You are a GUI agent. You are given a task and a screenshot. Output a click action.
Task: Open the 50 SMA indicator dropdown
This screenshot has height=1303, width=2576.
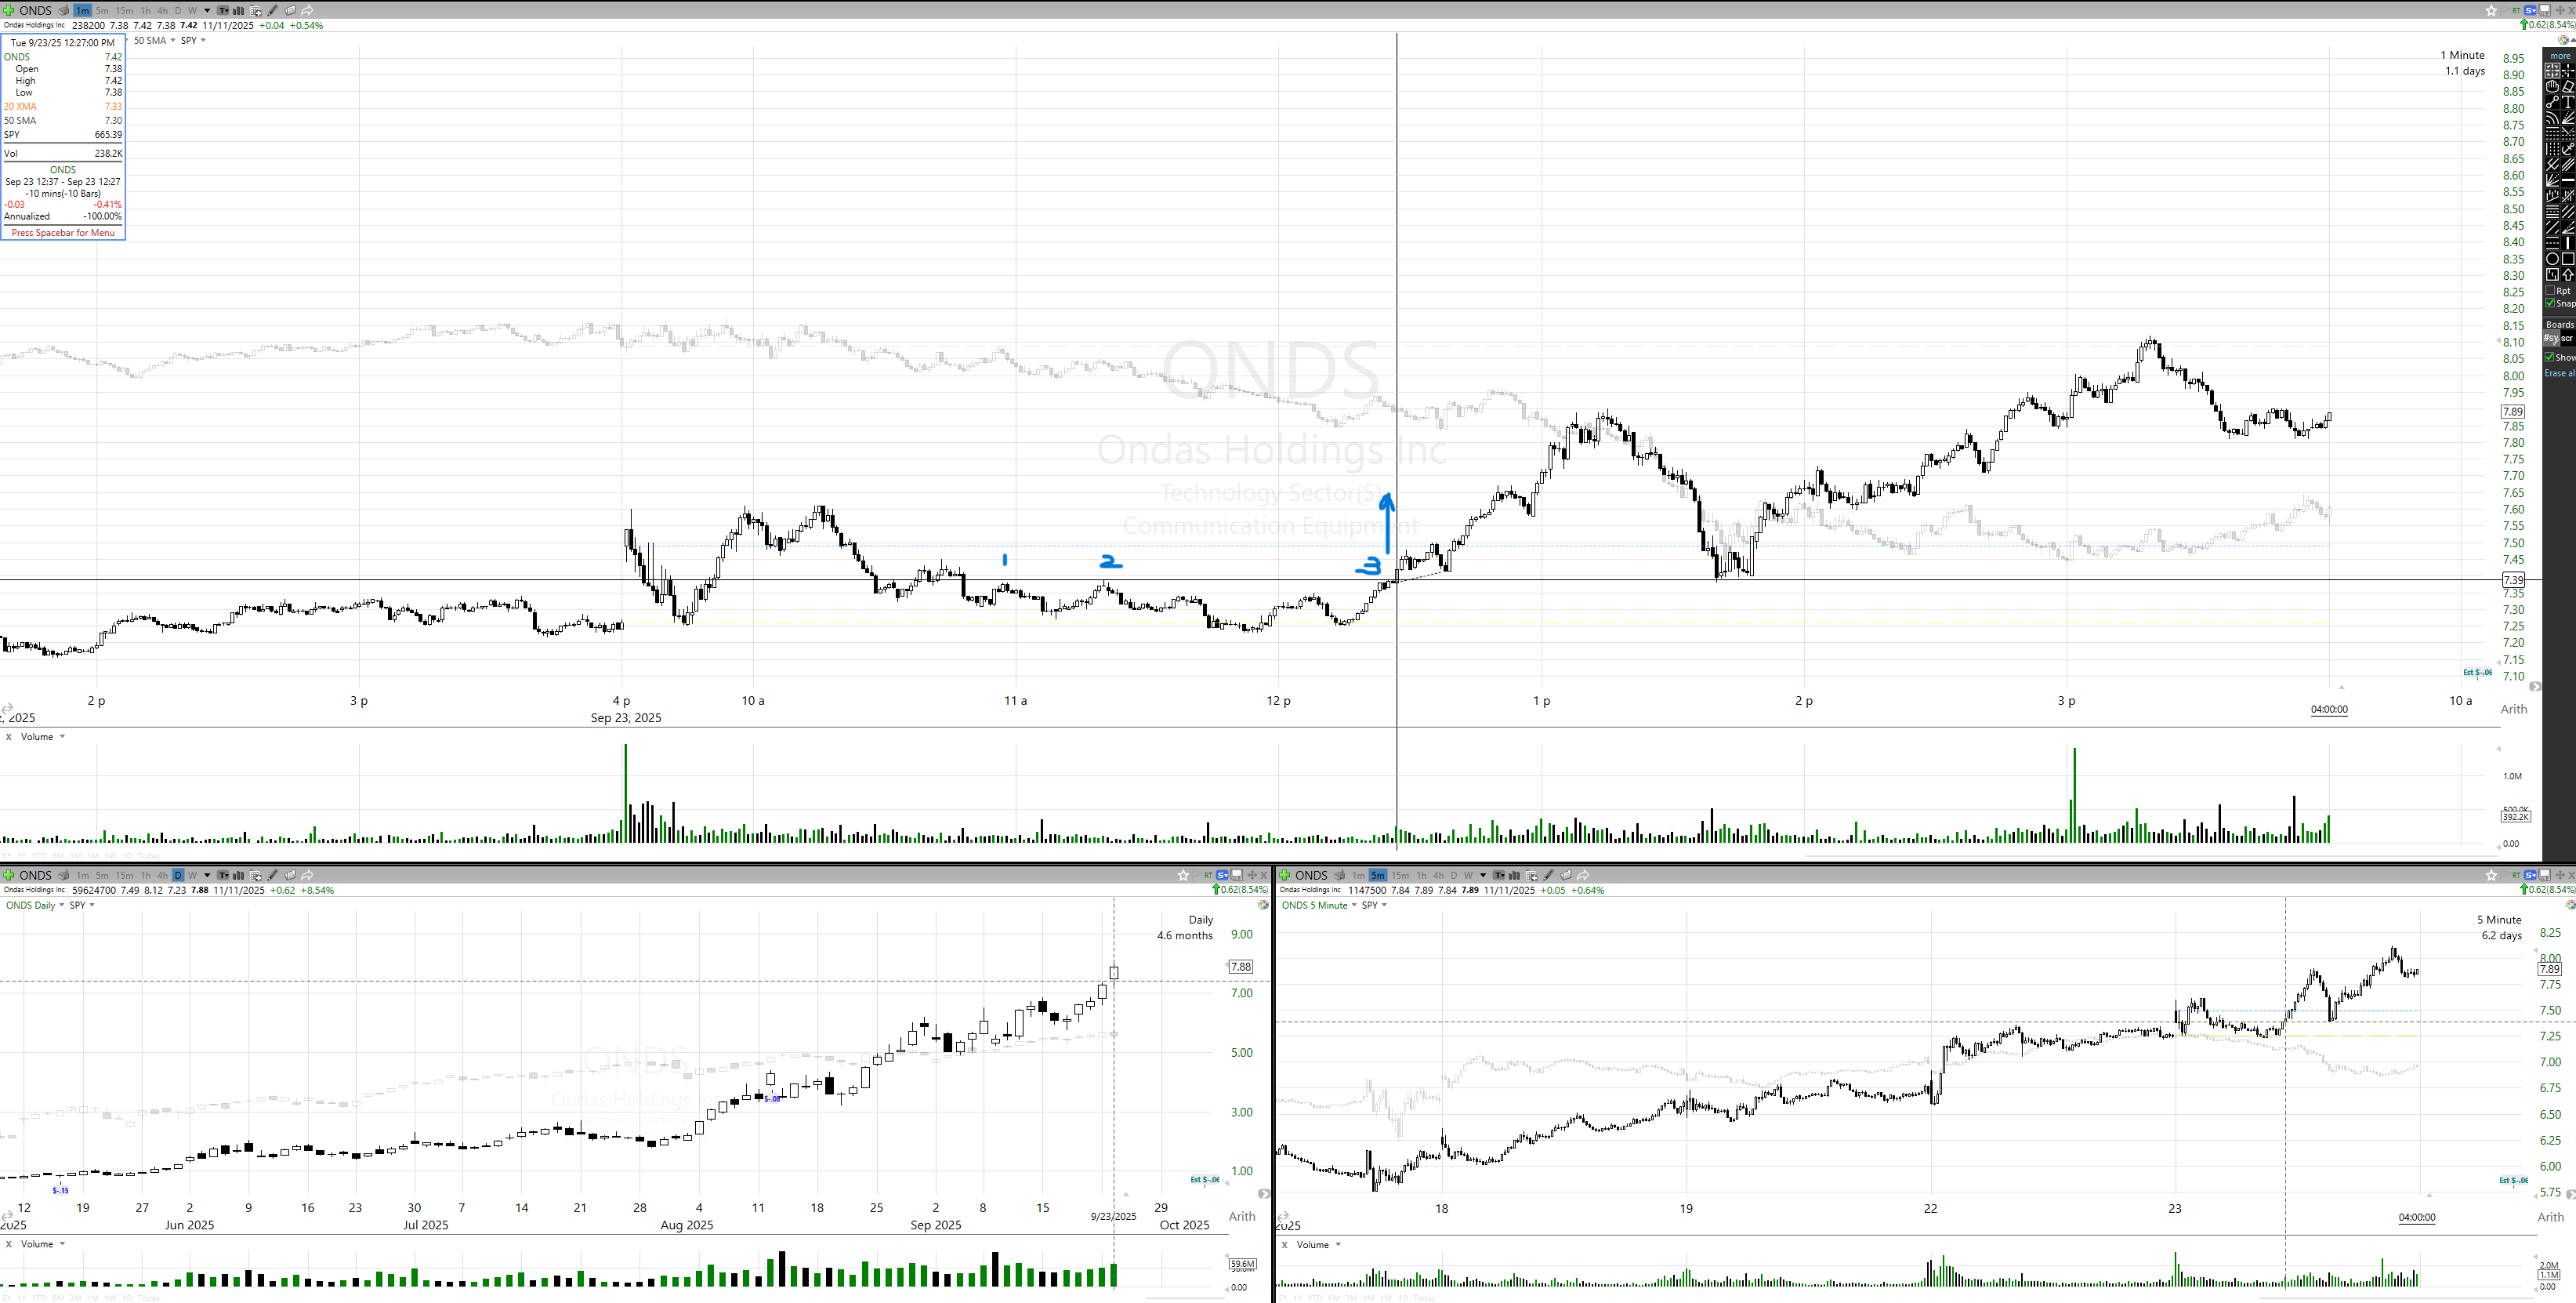(x=173, y=41)
